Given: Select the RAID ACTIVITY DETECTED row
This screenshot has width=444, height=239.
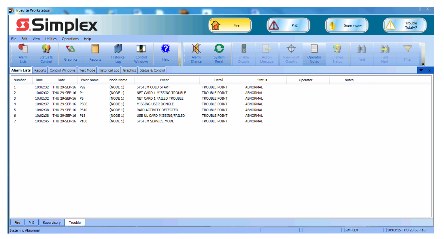Looking at the screenshot, I should click(x=221, y=110).
